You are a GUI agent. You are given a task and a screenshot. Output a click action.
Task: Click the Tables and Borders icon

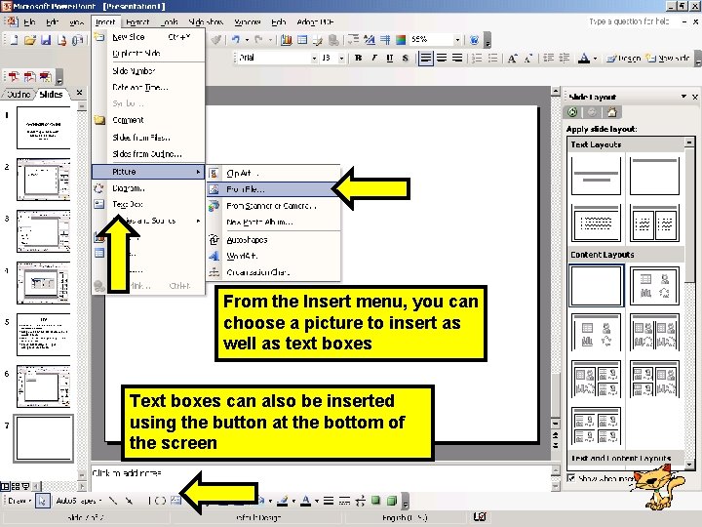point(318,40)
